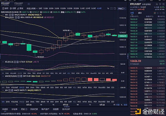Collapse the bottom MA panel chevron
The image size is (166, 116).
[3, 90]
